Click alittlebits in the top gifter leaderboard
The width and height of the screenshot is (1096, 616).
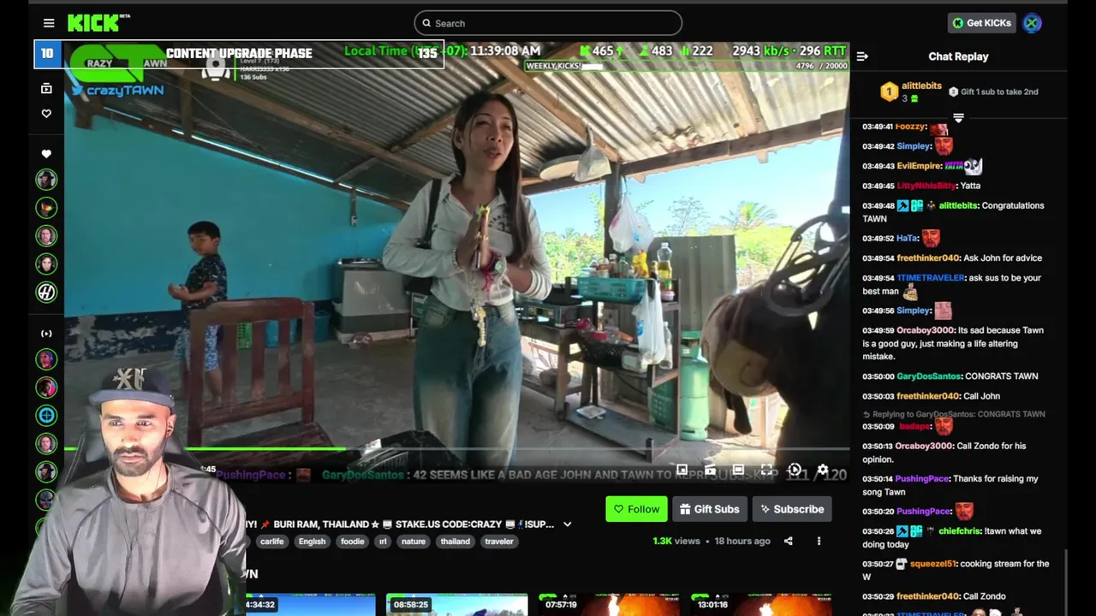pos(921,86)
